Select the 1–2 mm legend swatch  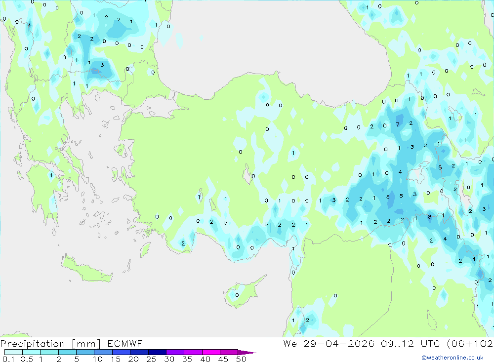point(49,352)
